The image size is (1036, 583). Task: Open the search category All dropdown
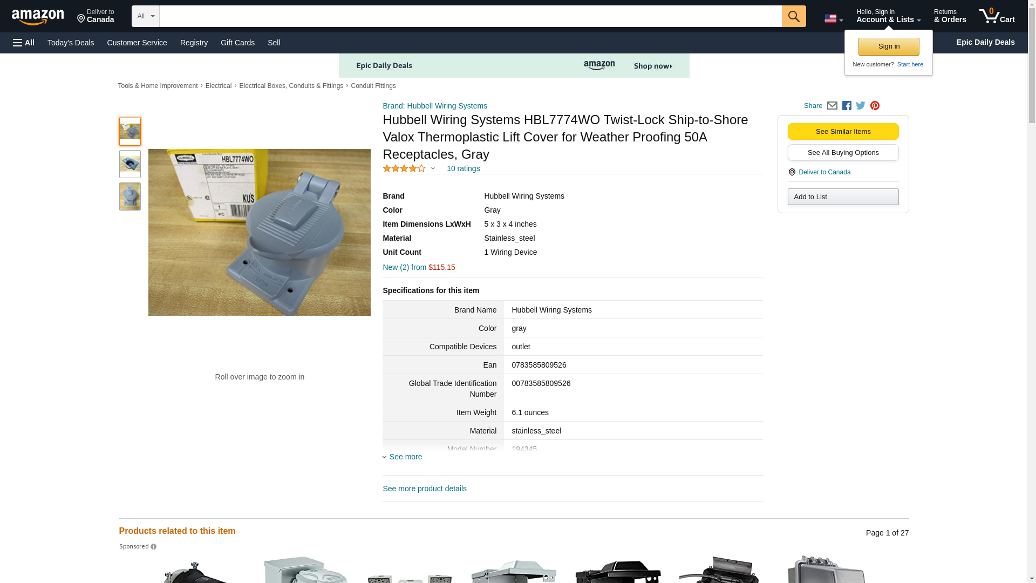145,16
